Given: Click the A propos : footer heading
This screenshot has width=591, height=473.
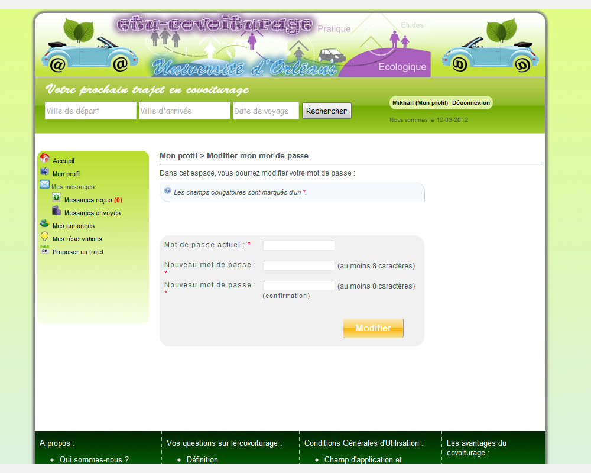Looking at the screenshot, I should [x=57, y=443].
